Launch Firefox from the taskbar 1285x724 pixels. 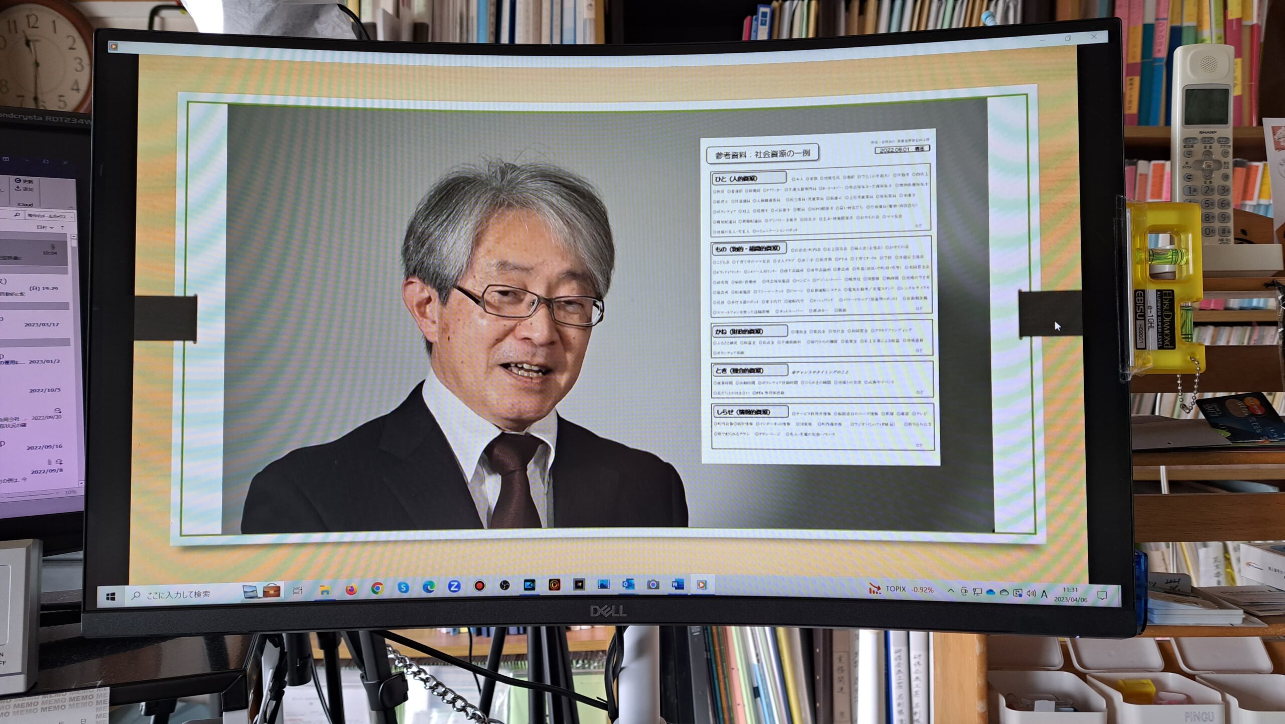tap(351, 589)
